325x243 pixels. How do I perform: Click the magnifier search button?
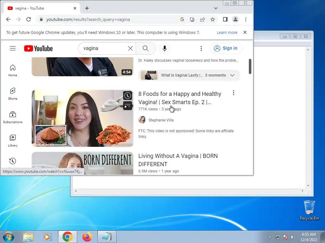[145, 48]
